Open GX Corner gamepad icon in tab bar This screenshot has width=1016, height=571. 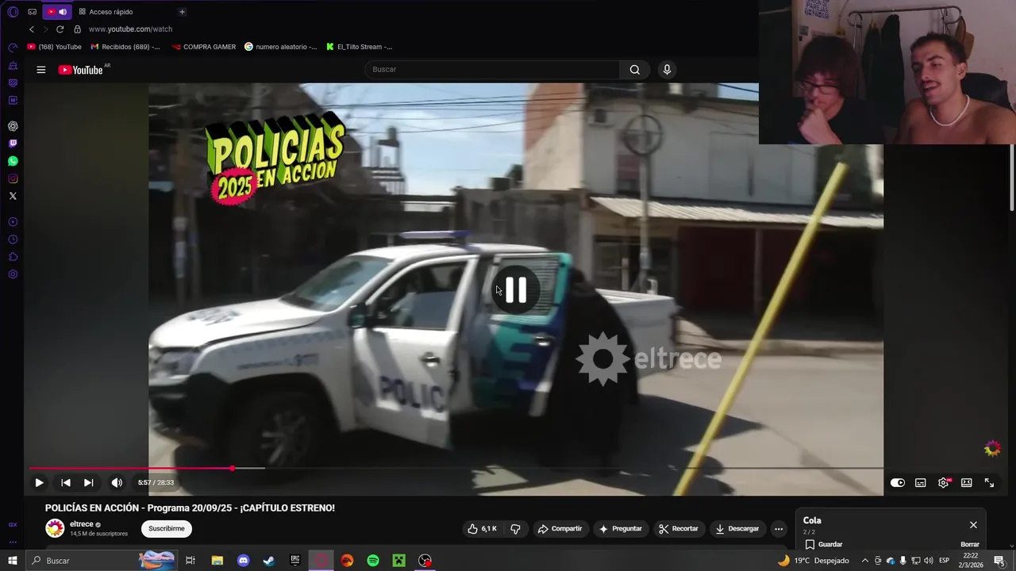pyautogui.click(x=33, y=12)
